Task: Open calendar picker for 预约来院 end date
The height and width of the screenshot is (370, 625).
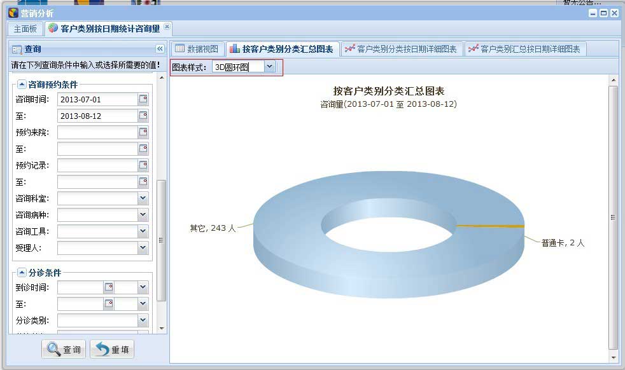Action: pyautogui.click(x=143, y=149)
